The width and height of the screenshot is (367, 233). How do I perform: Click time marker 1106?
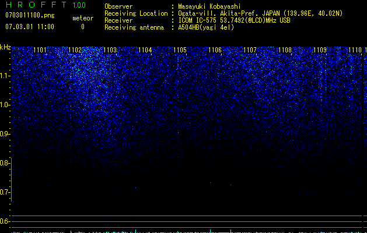click(215, 50)
